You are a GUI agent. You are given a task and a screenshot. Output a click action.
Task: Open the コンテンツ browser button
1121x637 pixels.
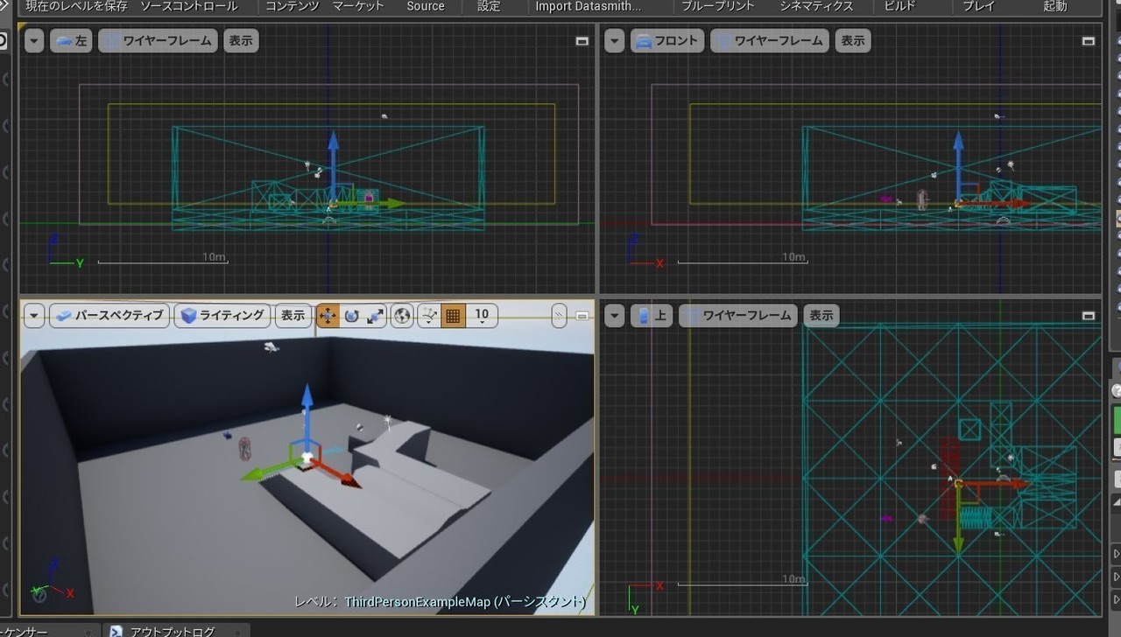point(292,7)
